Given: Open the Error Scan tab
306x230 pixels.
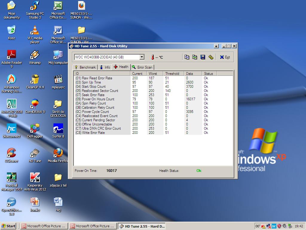Looking at the screenshot, I should coord(142,67).
